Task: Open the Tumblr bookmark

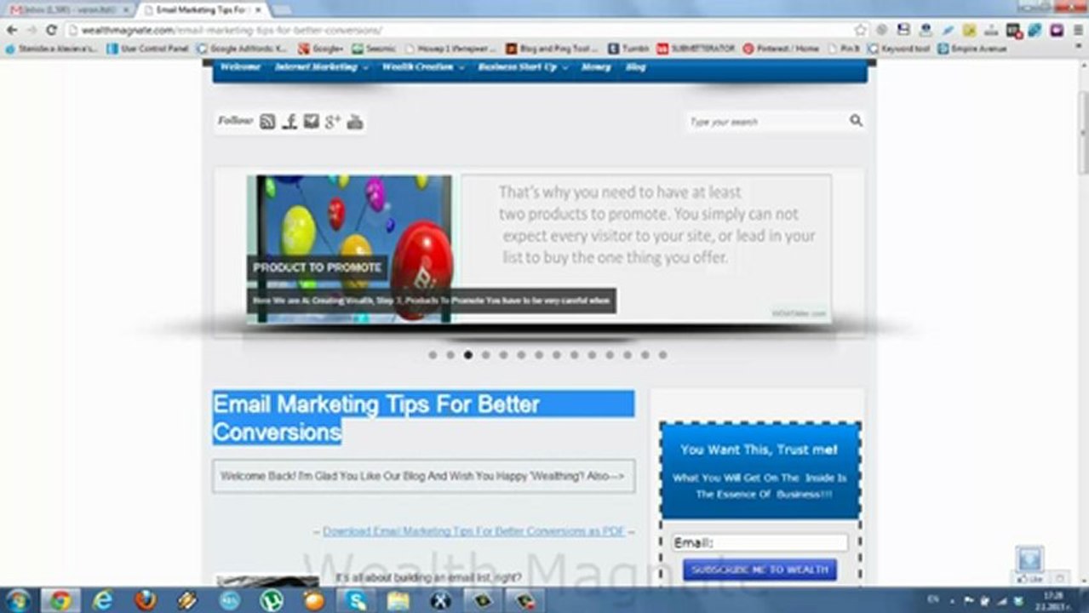Action: 628,49
